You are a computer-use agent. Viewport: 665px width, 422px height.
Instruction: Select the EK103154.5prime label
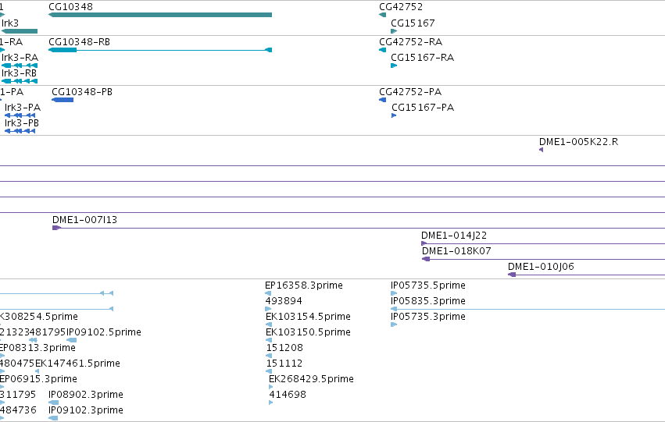tap(309, 317)
